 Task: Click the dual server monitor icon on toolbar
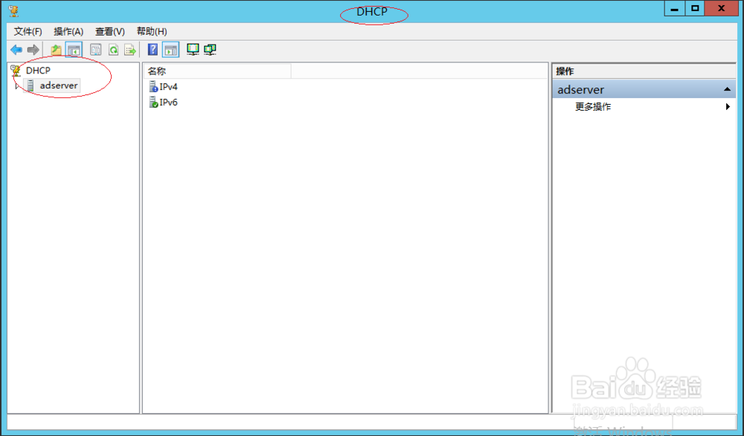click(211, 49)
